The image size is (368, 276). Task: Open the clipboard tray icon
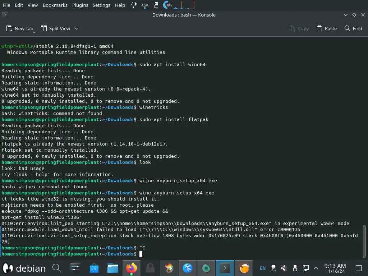pos(273,268)
